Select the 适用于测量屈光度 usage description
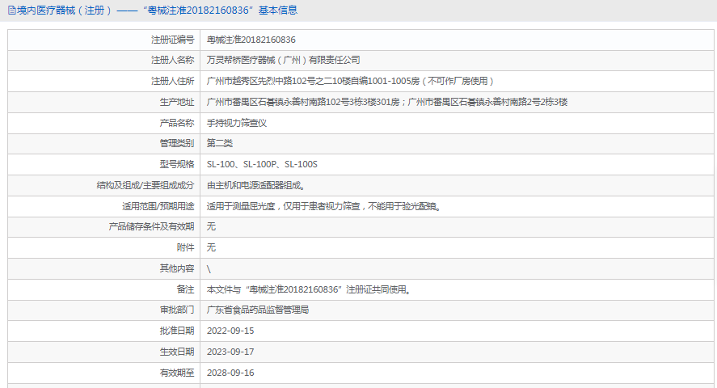717x388 pixels. point(324,207)
